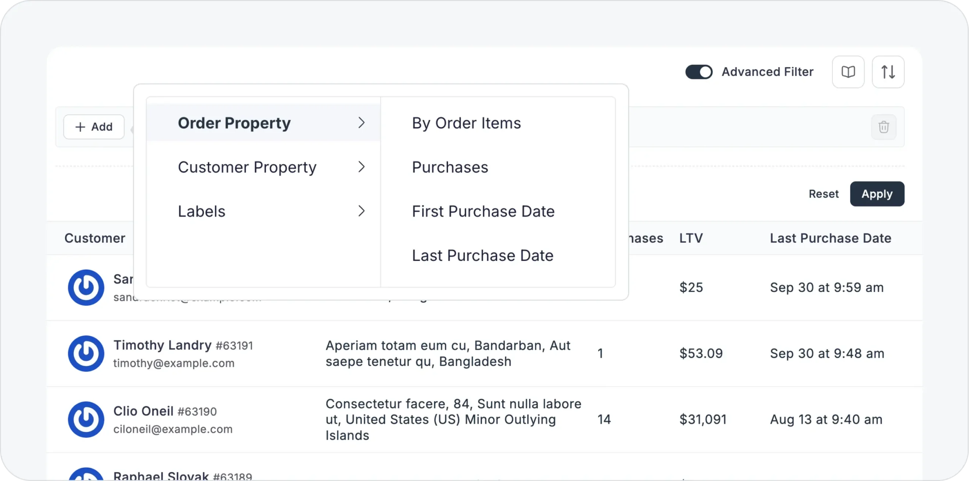Expand the Order Property chevron

[361, 123]
